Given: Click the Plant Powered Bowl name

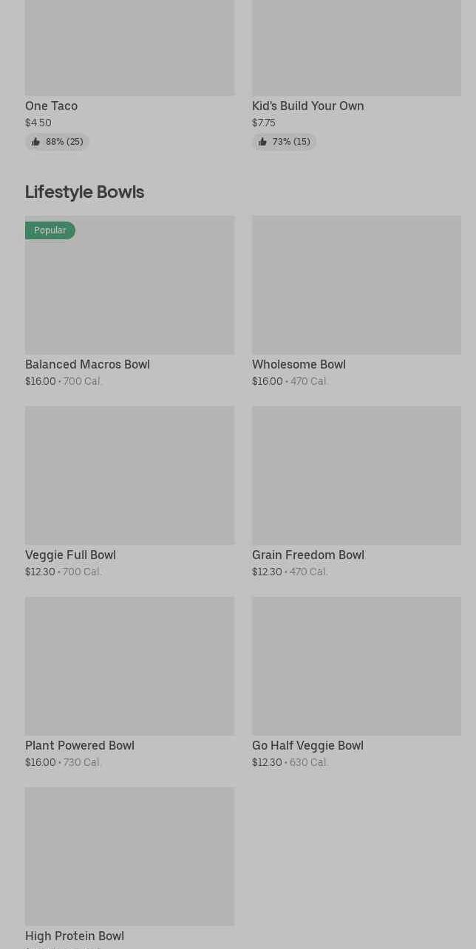Looking at the screenshot, I should click(80, 745).
